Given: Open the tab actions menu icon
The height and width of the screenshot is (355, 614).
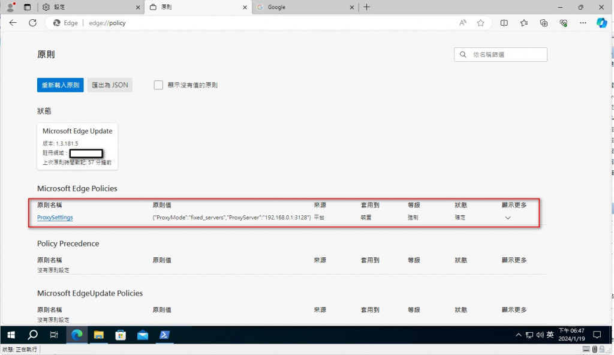Looking at the screenshot, I should [27, 7].
